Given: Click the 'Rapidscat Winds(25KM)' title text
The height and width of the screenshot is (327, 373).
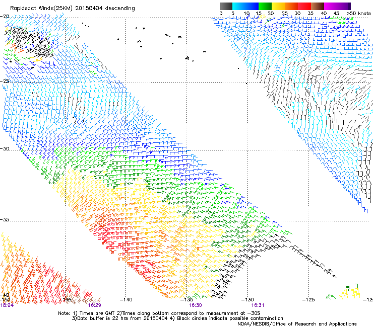Looking at the screenshot, I should pyautogui.click(x=42, y=9).
